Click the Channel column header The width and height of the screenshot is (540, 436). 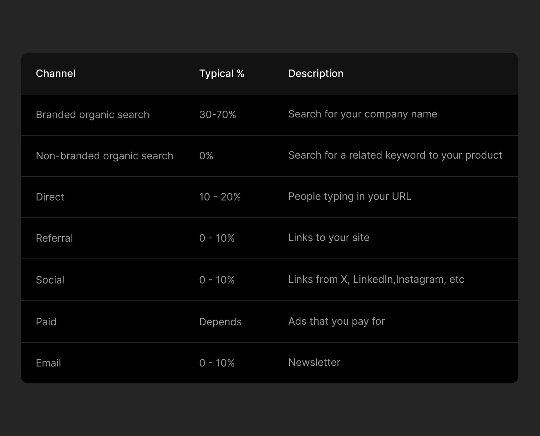tap(56, 74)
